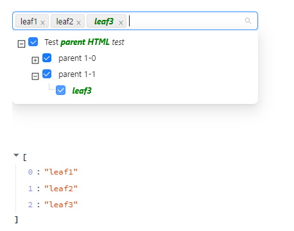Collapse the JSON array output triangle
Image resolution: width=294 pixels, height=231 pixels.
tap(16, 155)
